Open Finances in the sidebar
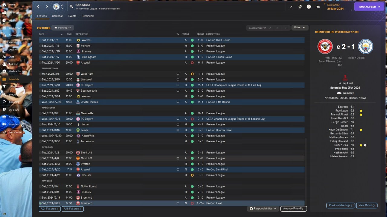Viewport: 387px width, 217px height. pyautogui.click(x=14, y=124)
